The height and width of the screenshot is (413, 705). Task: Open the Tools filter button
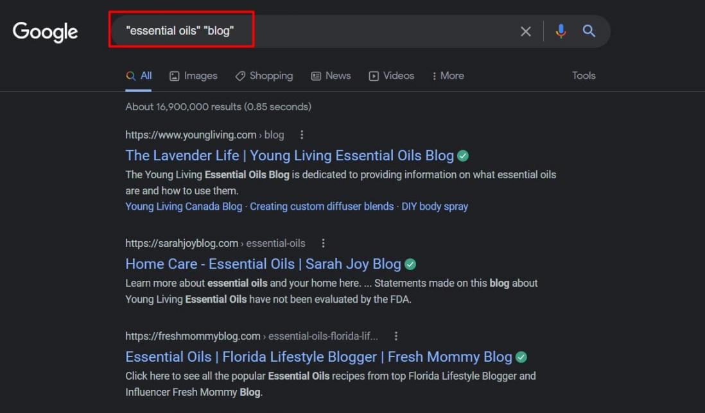[x=584, y=76]
